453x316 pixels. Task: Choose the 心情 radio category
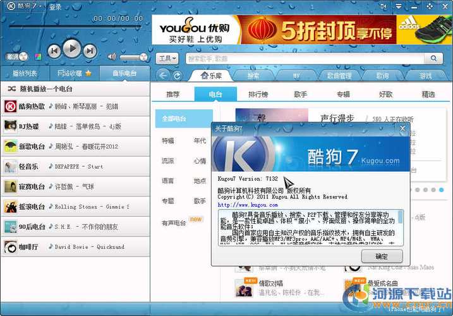tap(200, 161)
